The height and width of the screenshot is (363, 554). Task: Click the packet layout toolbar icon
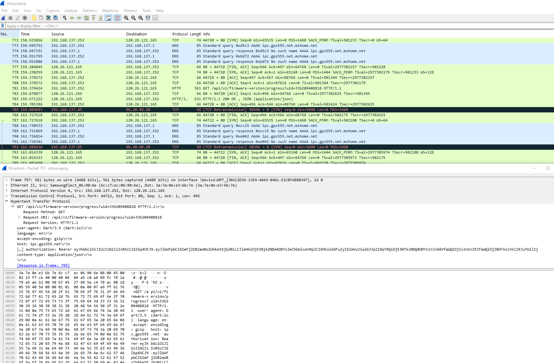(x=155, y=18)
